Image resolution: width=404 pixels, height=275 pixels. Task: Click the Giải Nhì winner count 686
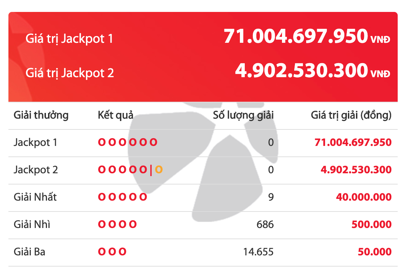(265, 224)
